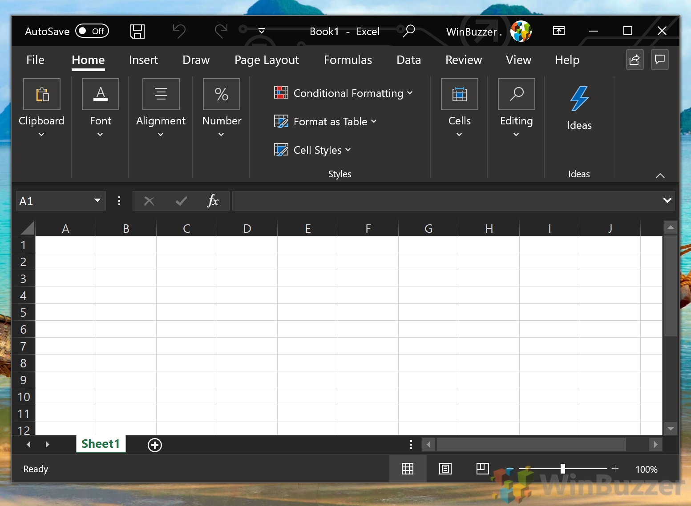
Task: Switch to Normal view icon
Action: click(x=408, y=469)
